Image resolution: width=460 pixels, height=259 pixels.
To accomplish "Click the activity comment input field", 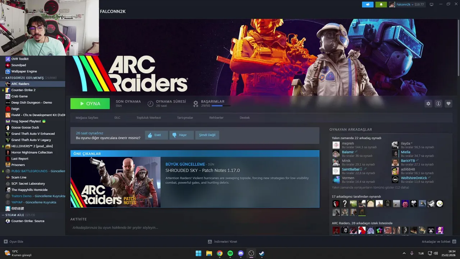I will pos(195,228).
